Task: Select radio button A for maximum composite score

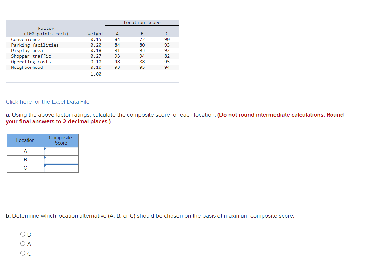Action: pos(23,243)
